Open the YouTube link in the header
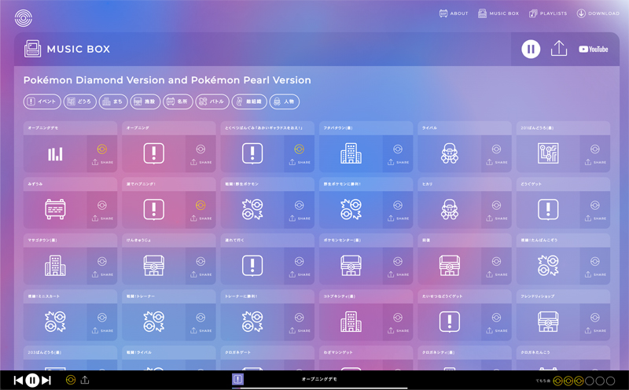This screenshot has width=629, height=390. 594,49
